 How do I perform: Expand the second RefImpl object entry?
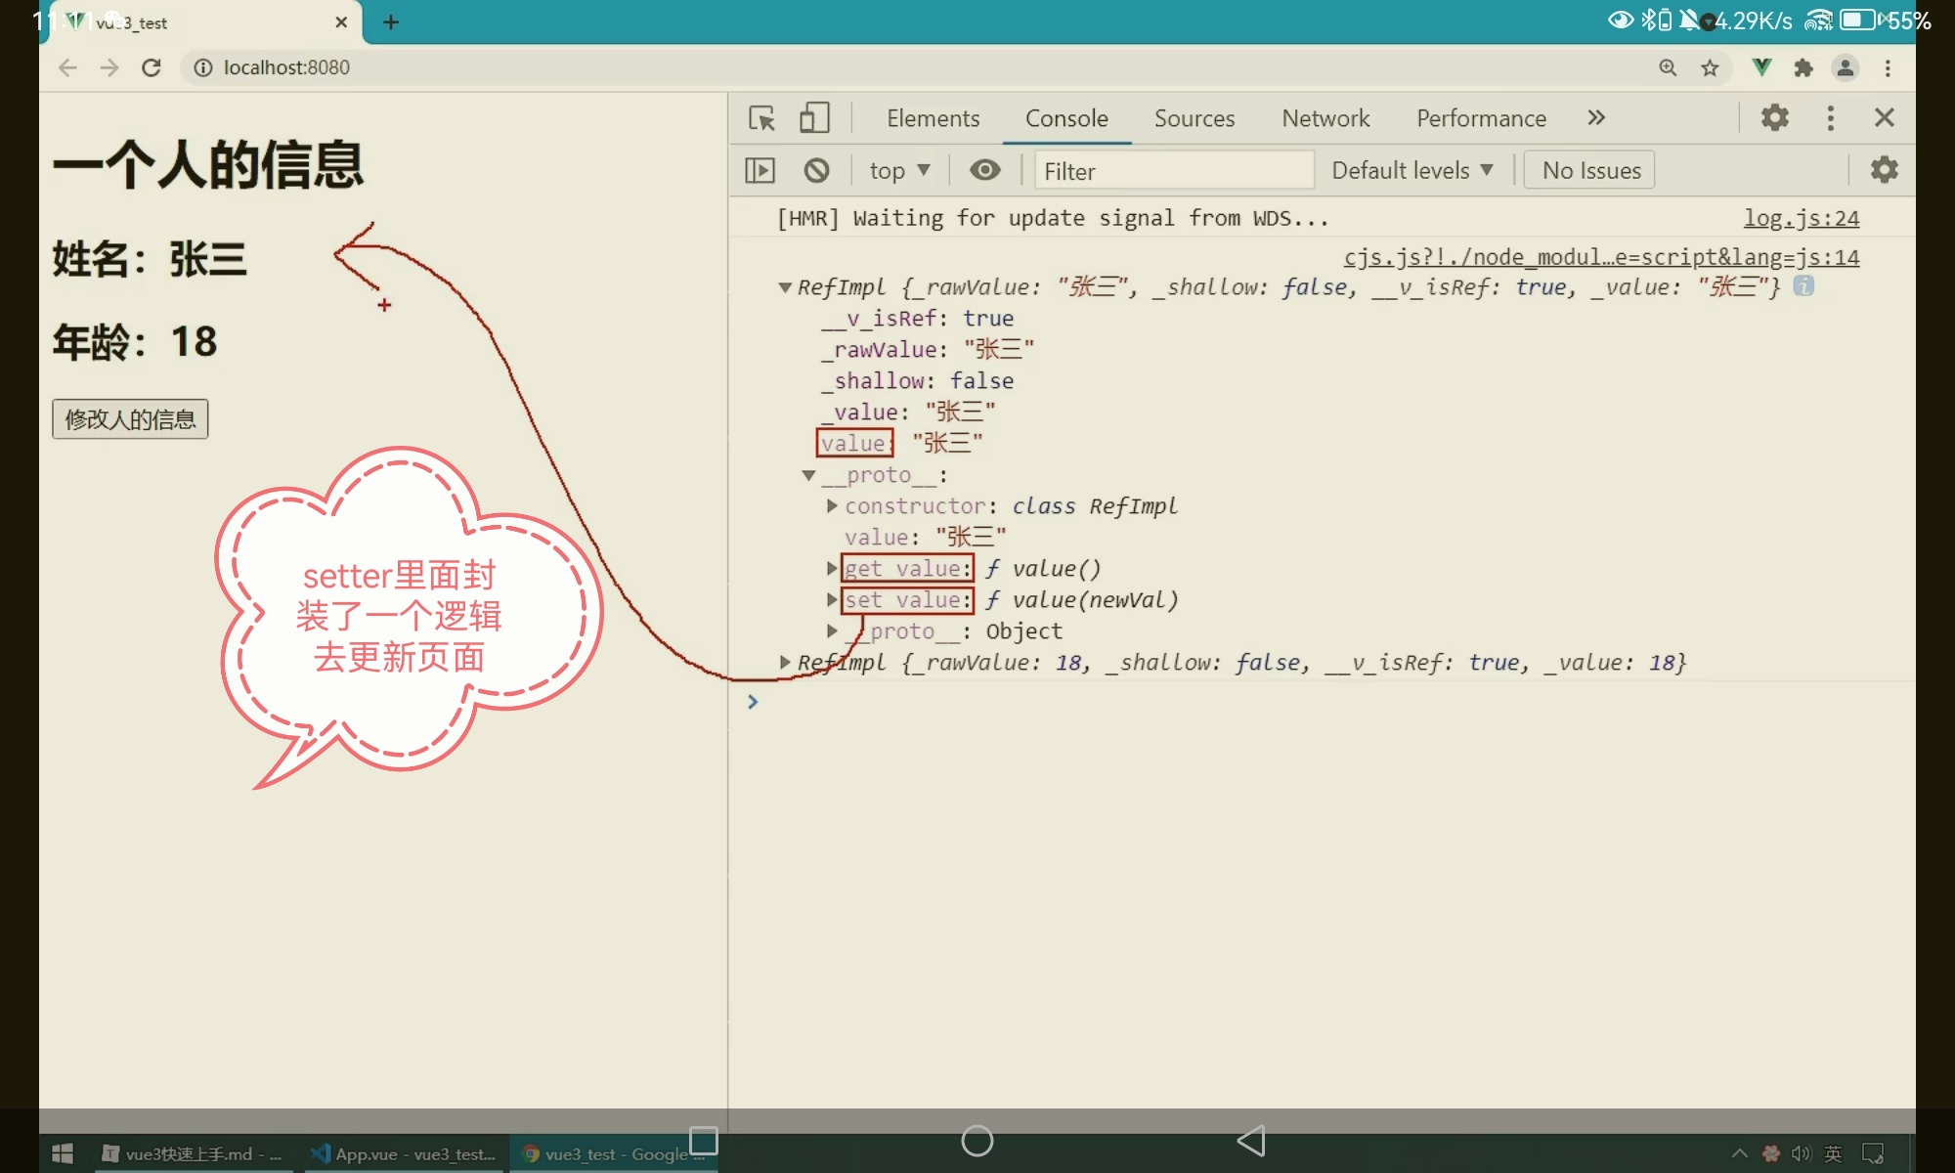pyautogui.click(x=785, y=663)
